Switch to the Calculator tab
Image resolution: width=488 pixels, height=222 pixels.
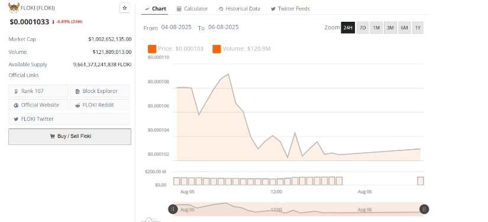[192, 9]
